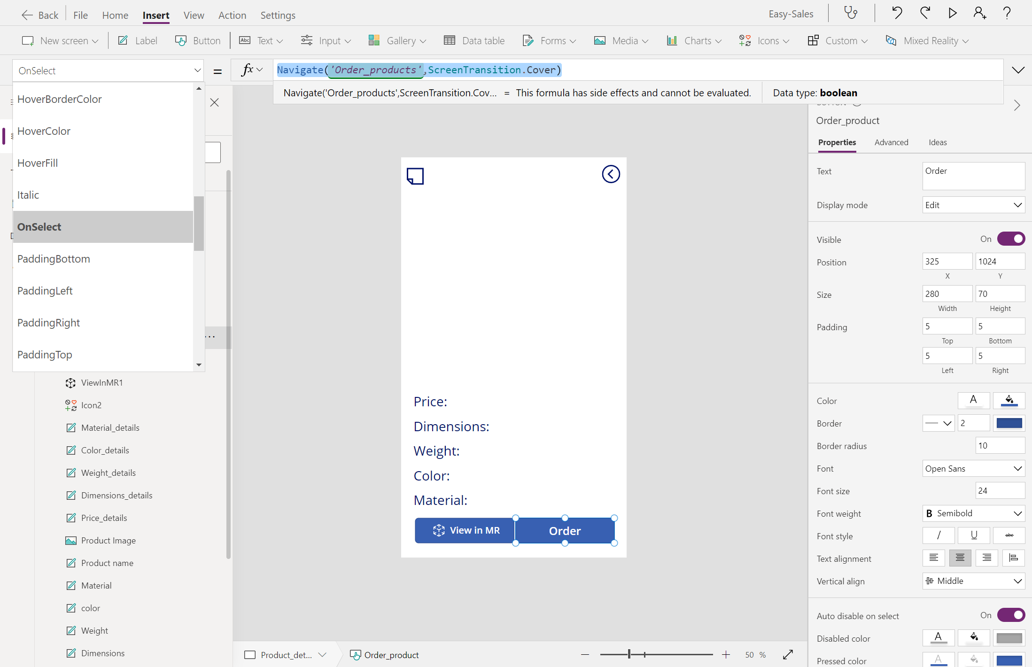Click the back arrow circle on canvas
Screen dimensions: 1032x667
[611, 174]
